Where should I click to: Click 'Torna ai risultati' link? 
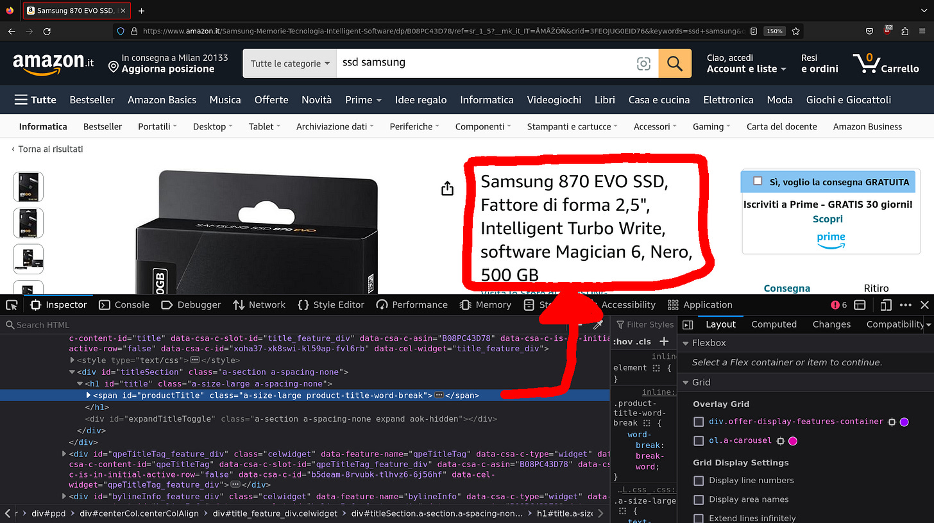pyautogui.click(x=47, y=149)
